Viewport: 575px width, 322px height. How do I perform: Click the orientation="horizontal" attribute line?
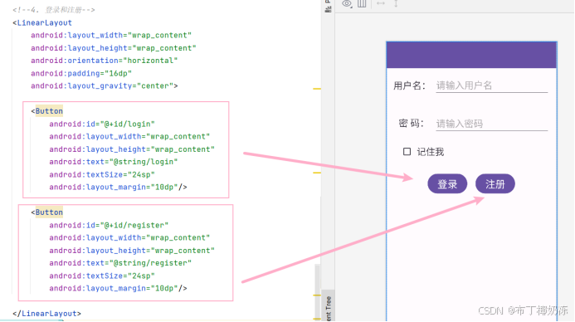105,61
